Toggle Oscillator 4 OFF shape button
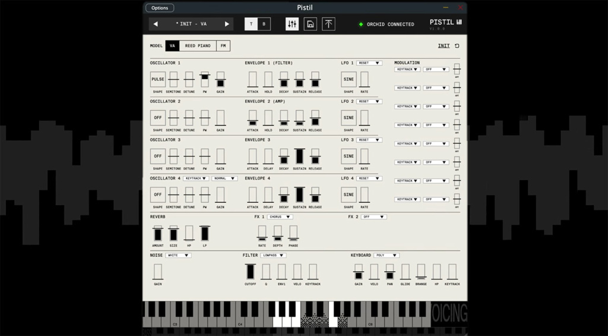This screenshot has width=608, height=336. pos(158,194)
